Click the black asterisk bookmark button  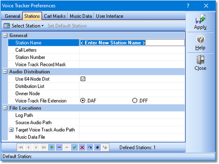(x=98, y=147)
